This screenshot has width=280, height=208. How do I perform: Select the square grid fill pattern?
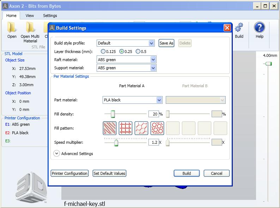click(126, 128)
